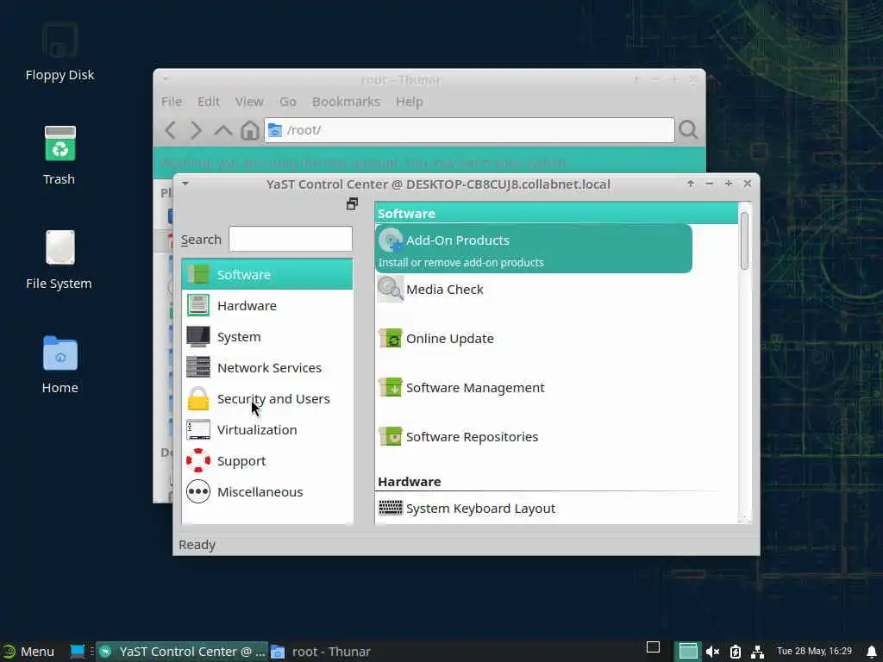
Task: Click the 'Ready' status bar text
Action: click(197, 545)
